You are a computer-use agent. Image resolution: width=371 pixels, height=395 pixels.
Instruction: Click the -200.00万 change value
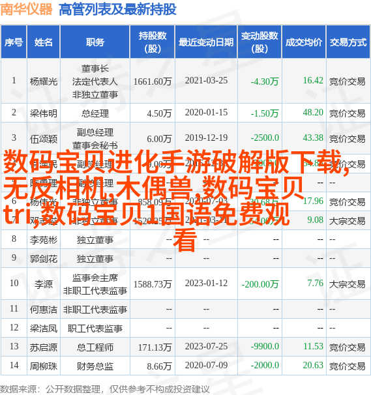[260, 284]
